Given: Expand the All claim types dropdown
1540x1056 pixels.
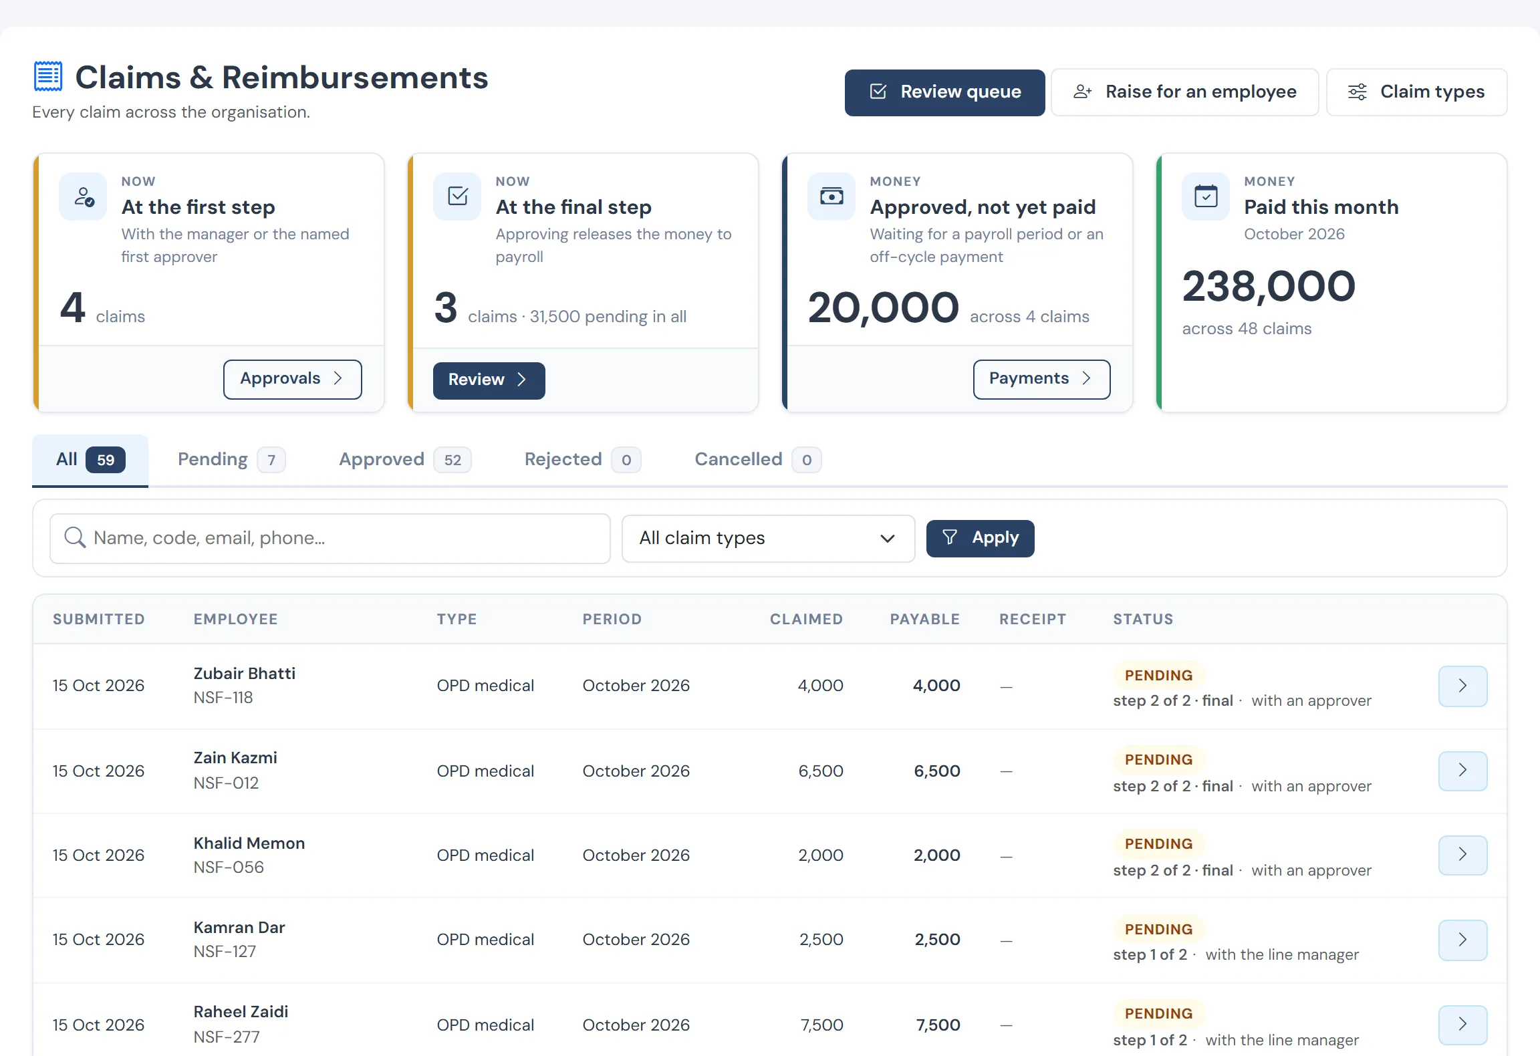Looking at the screenshot, I should pos(768,538).
